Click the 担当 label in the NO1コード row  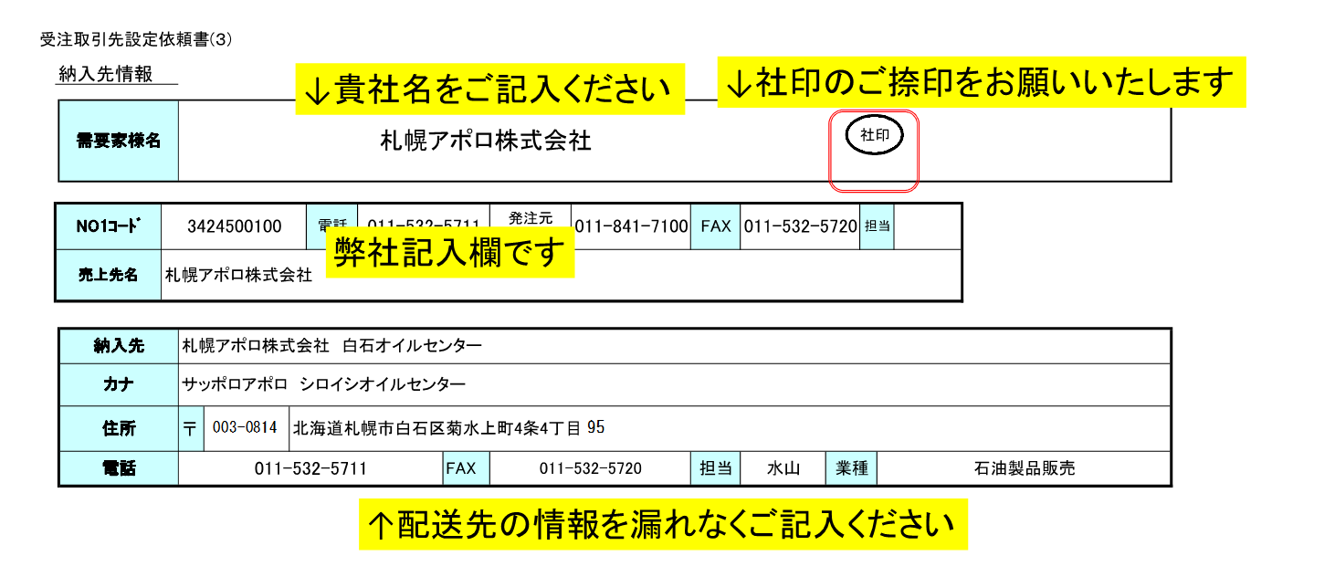[877, 226]
